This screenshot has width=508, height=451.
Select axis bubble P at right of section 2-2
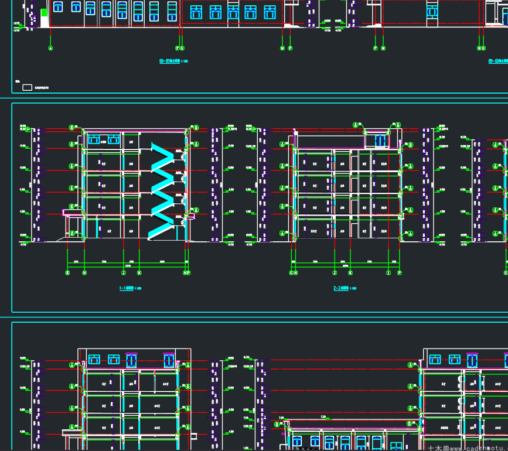[400, 273]
